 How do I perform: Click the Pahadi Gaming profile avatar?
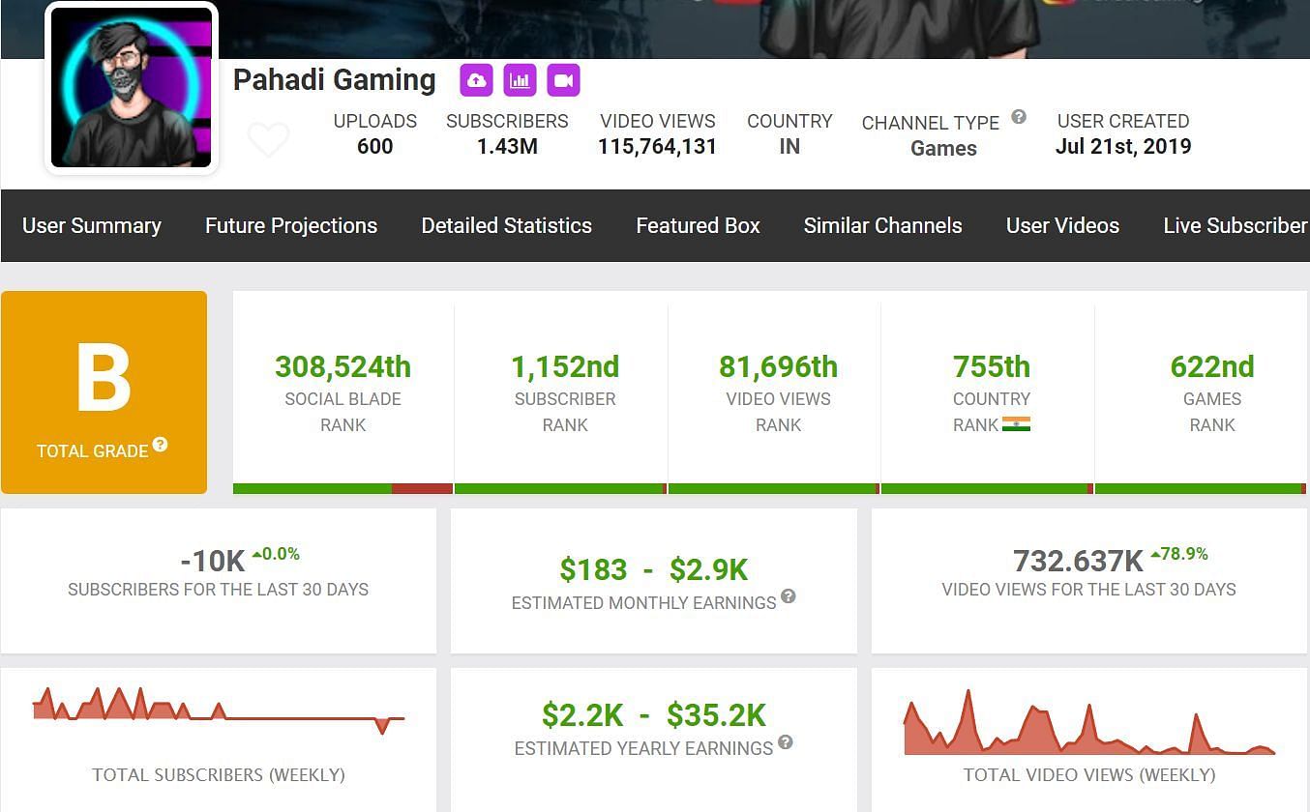pos(132,88)
